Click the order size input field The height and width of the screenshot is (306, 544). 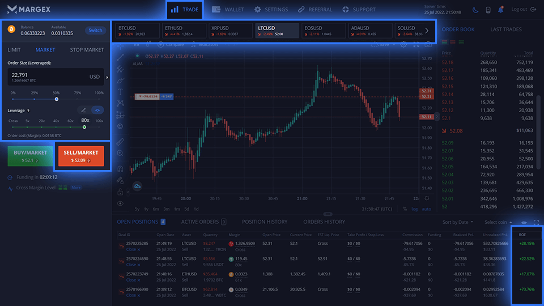coord(48,76)
